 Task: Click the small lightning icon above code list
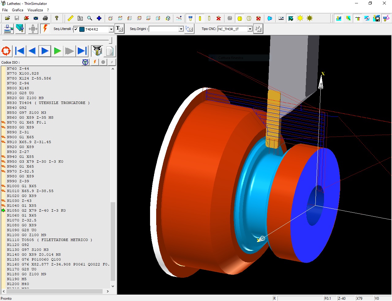[x=95, y=62]
